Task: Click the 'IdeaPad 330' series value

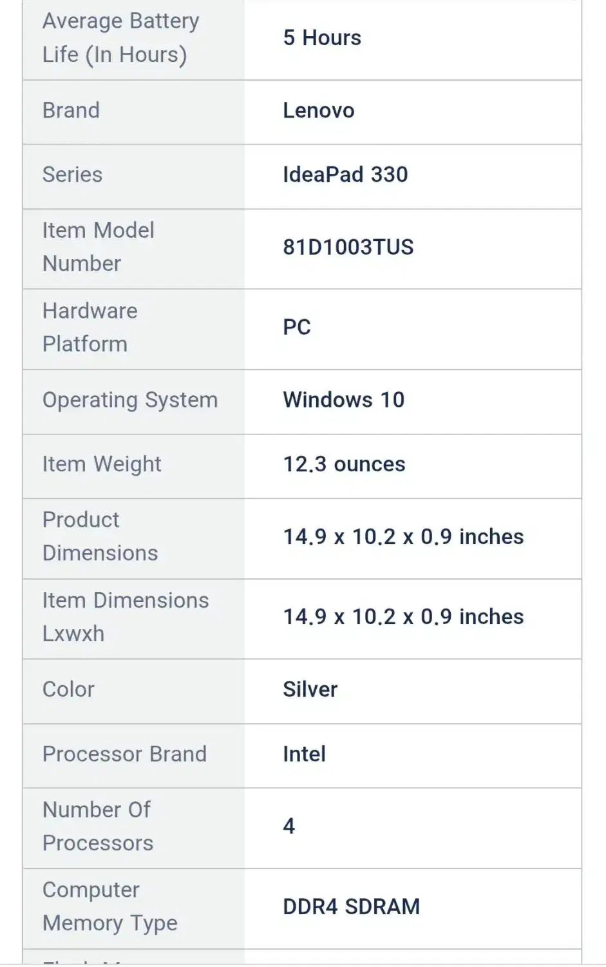Action: [x=345, y=175]
